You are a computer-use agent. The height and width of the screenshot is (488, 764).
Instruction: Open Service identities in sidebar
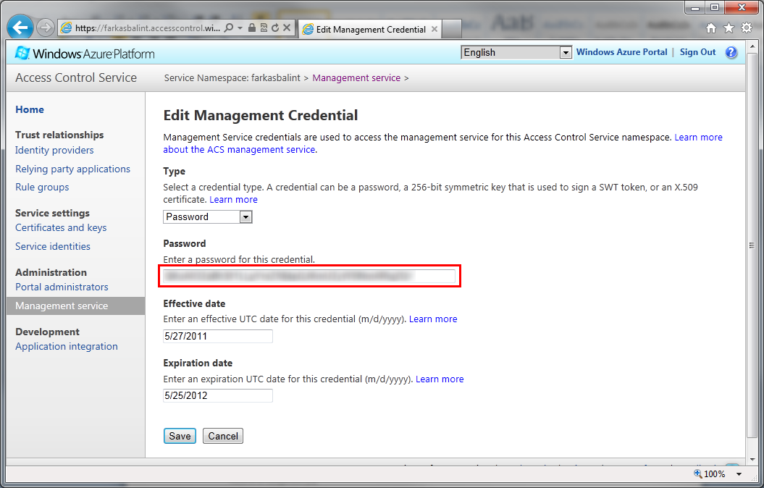coord(53,246)
